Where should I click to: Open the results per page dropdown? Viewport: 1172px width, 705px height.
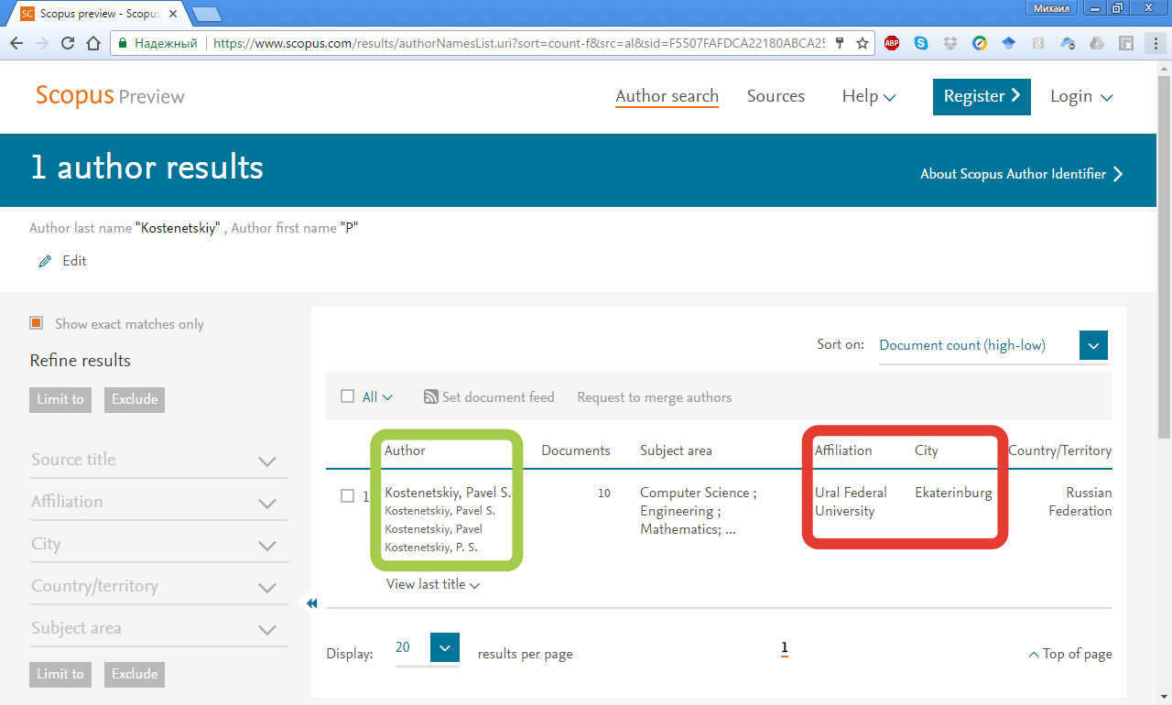444,648
